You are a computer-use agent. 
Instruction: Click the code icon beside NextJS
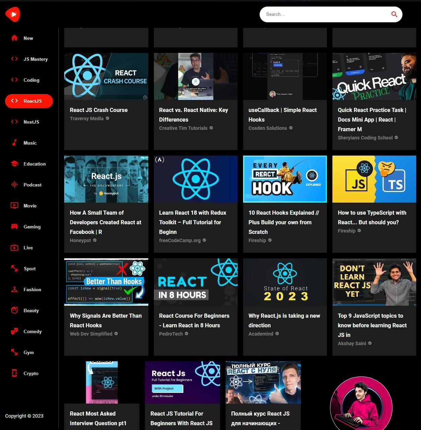(x=14, y=122)
